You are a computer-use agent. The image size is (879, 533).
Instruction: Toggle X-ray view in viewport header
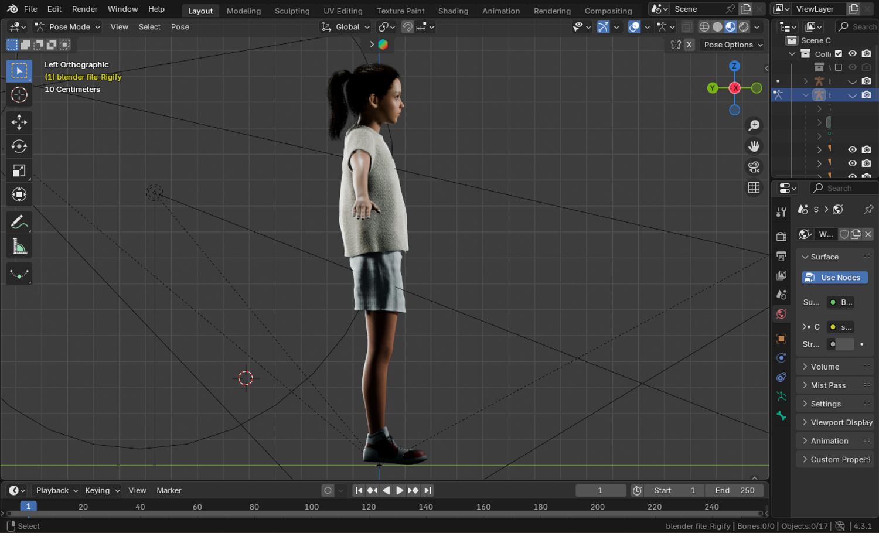[x=687, y=27]
